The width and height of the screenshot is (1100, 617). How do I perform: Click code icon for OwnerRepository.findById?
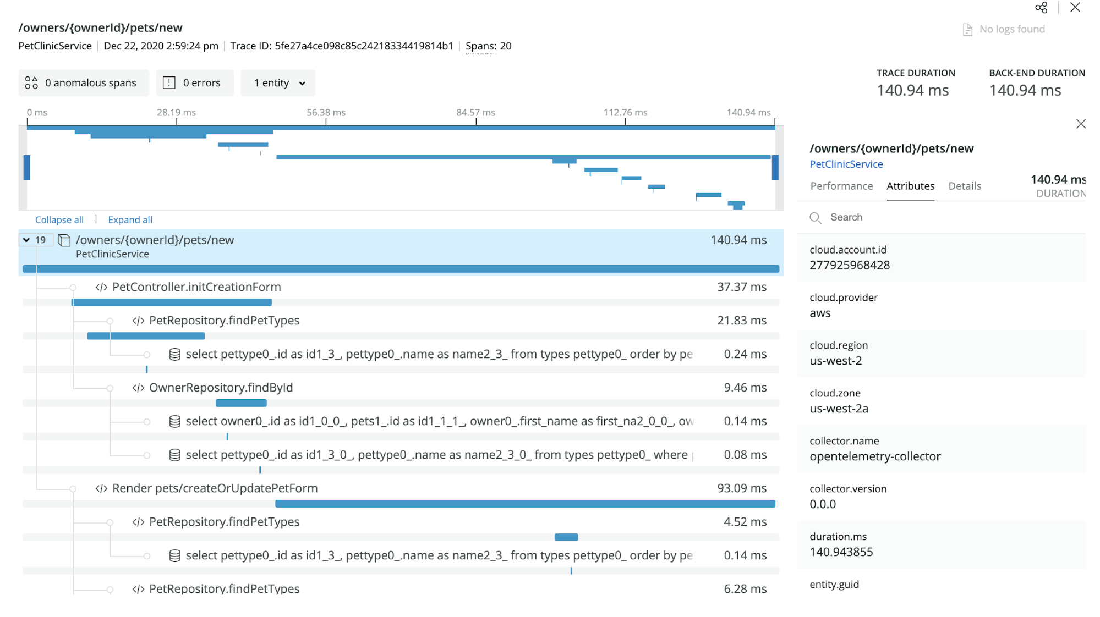pyautogui.click(x=138, y=388)
